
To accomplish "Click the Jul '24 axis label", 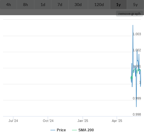I will coord(13,121).
